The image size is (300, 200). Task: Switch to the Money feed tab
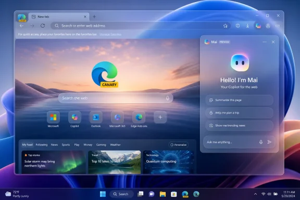point(88,145)
